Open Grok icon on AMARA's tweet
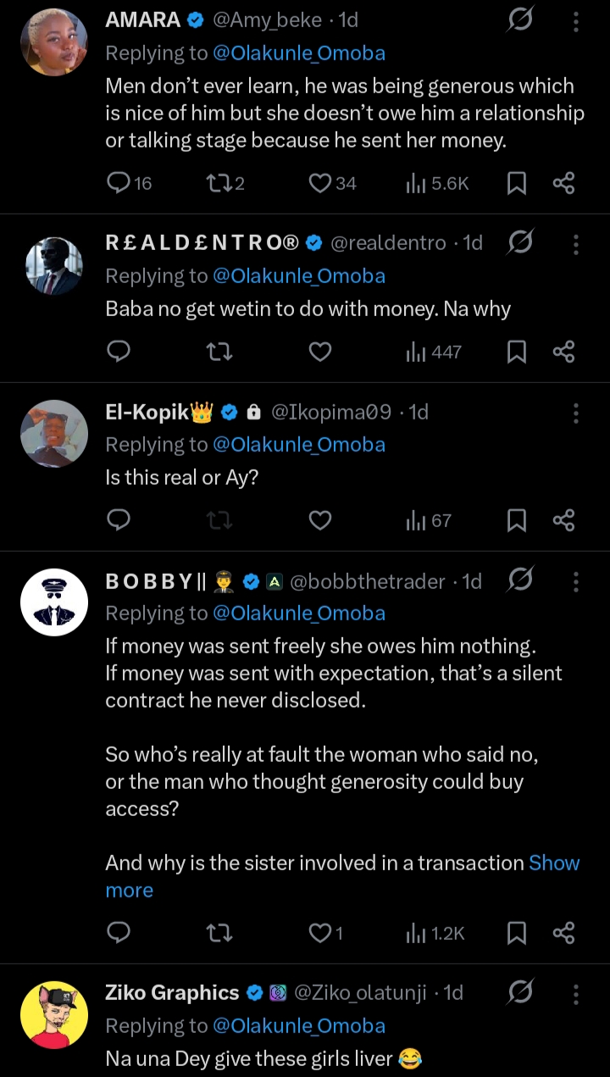Image resolution: width=610 pixels, height=1077 pixels. tap(519, 20)
